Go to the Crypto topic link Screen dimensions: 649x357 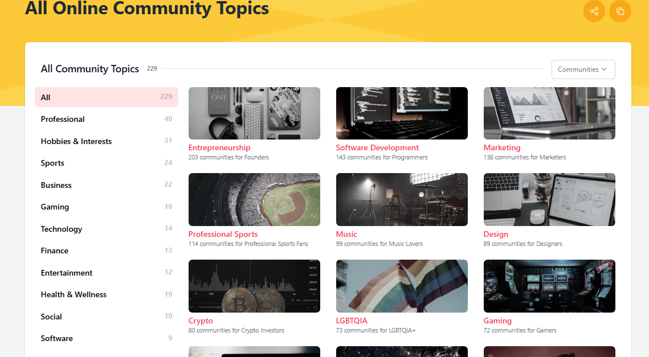point(201,321)
